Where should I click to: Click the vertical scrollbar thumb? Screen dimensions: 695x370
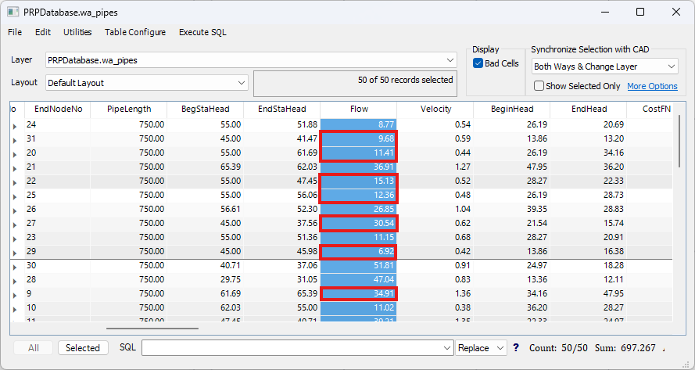(680, 141)
